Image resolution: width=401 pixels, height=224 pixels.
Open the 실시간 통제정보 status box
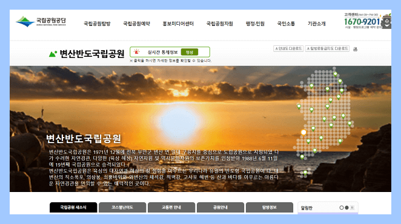coord(170,52)
